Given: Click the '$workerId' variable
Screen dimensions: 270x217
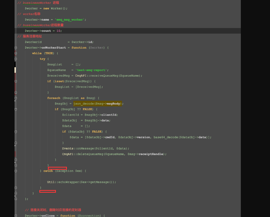Looking at the screenshot, I should (x=33, y=42).
